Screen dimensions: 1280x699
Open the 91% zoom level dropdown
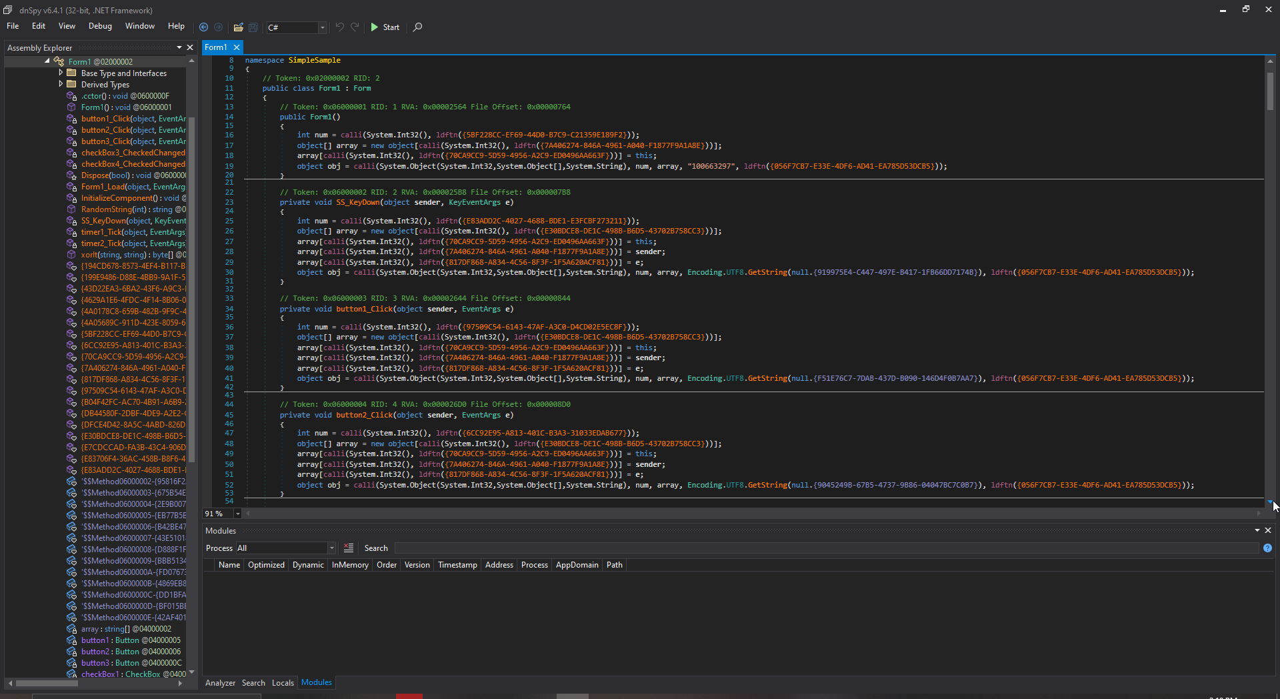(237, 514)
